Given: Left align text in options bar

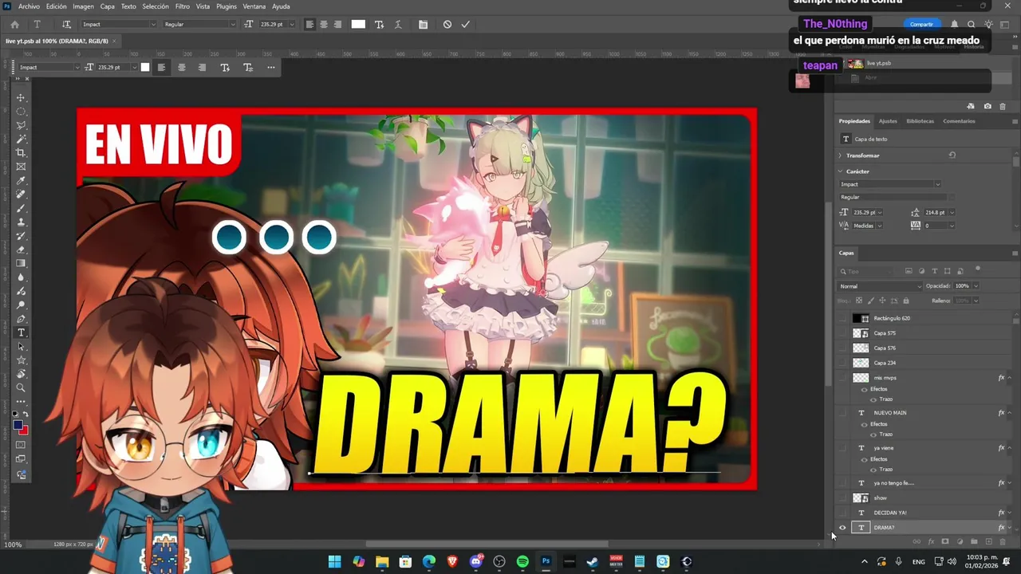Looking at the screenshot, I should (x=309, y=24).
